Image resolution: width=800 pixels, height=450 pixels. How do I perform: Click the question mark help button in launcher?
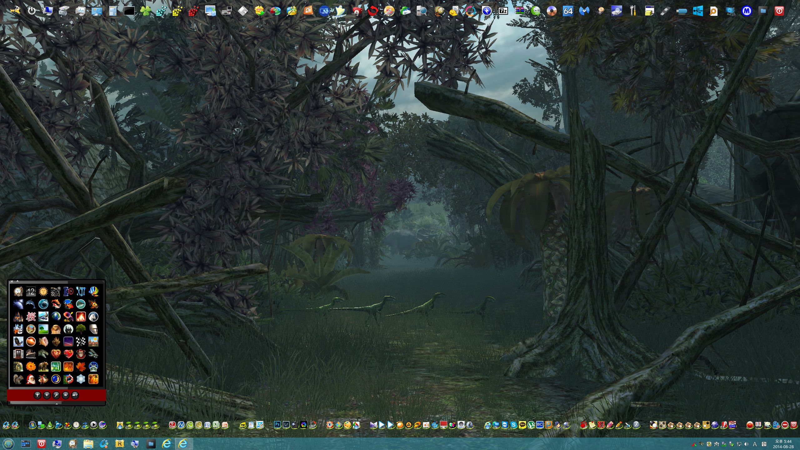point(37,395)
